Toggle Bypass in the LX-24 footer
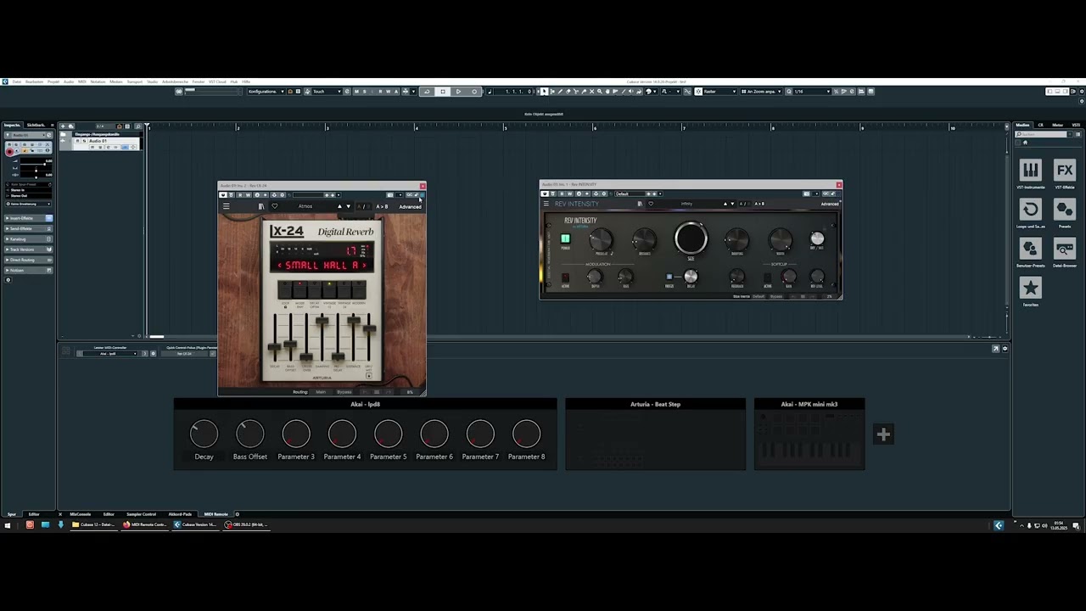Screen dimensions: 1086x611 pyautogui.click(x=344, y=392)
